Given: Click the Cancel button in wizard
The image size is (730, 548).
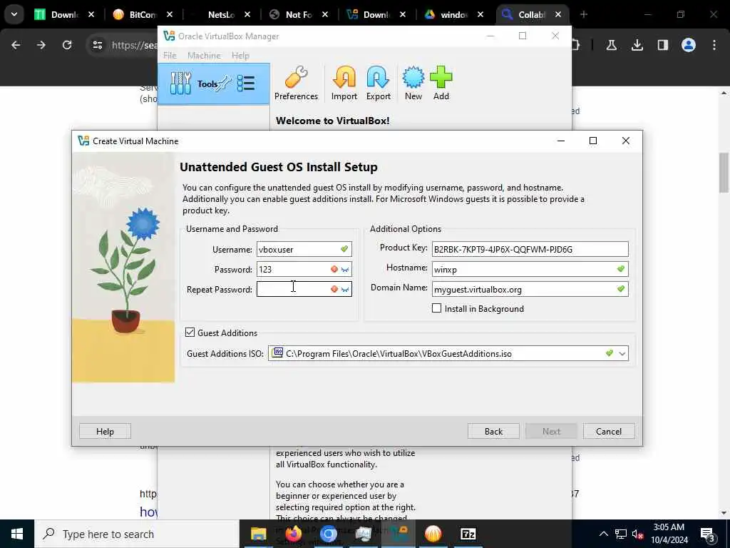Looking at the screenshot, I should point(609,431).
